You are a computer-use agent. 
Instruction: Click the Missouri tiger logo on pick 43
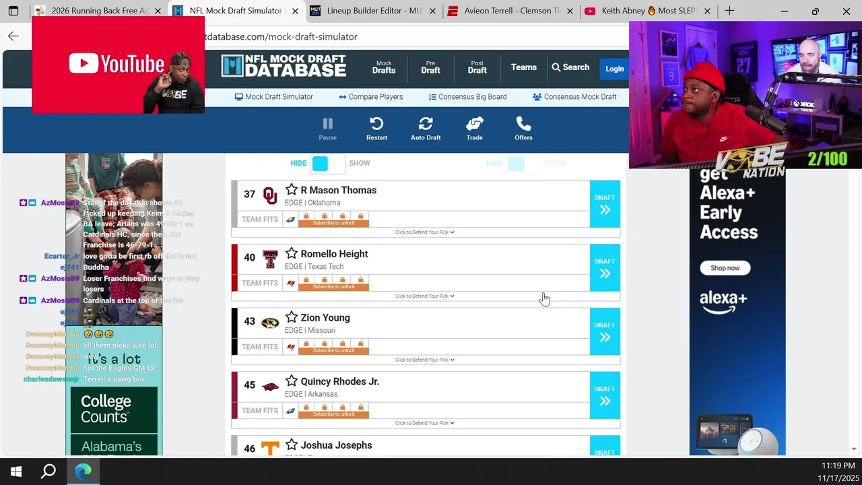point(270,323)
